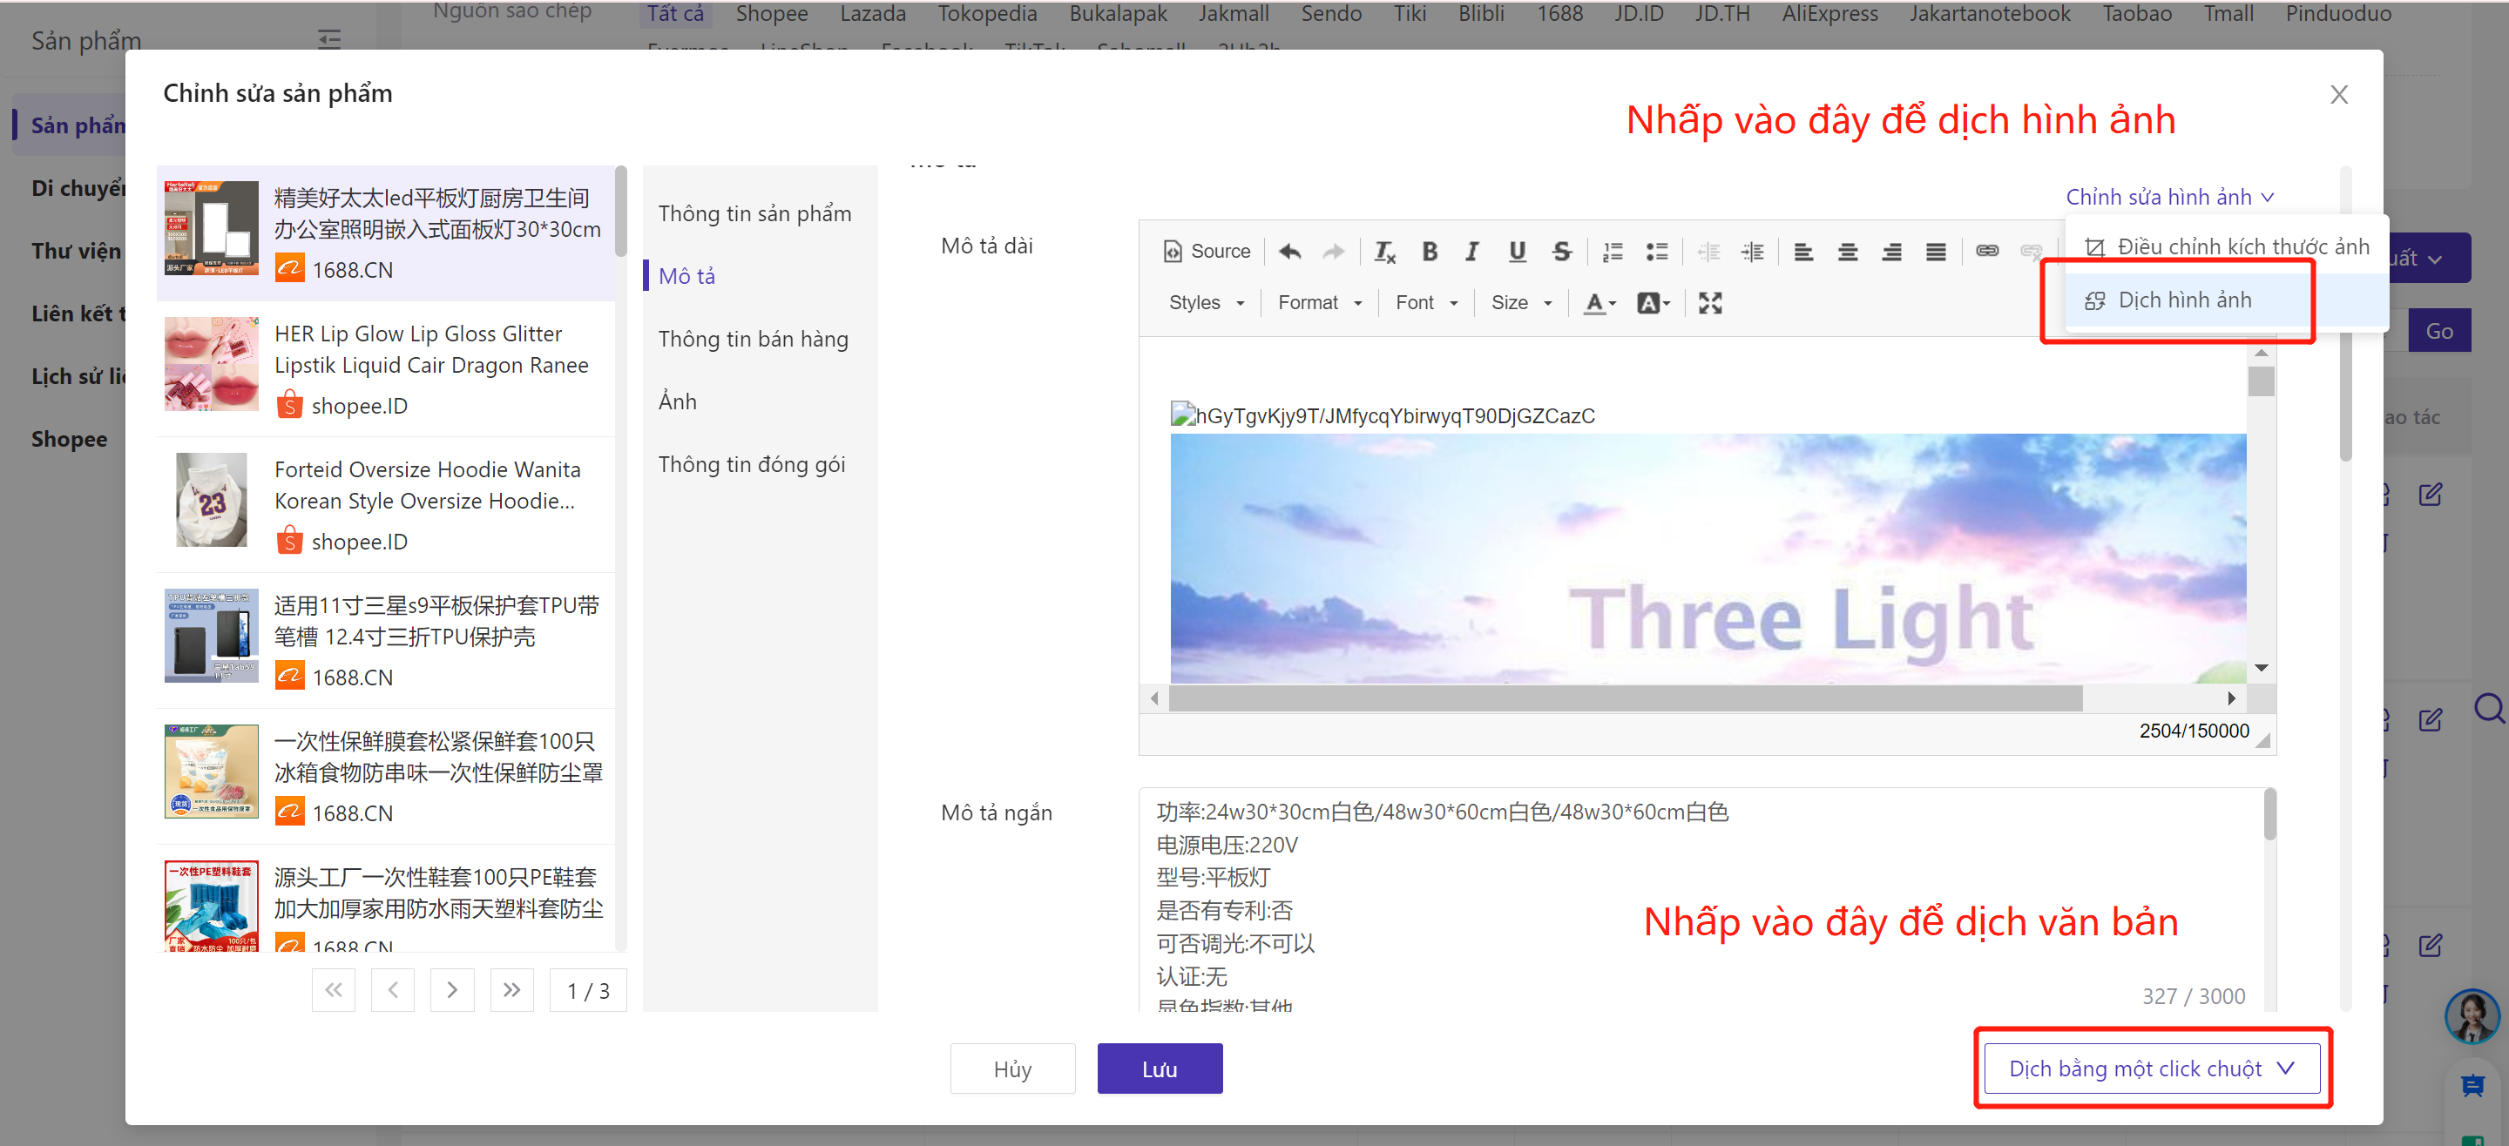Click the Lưu save button
2509x1146 pixels.
(1159, 1068)
